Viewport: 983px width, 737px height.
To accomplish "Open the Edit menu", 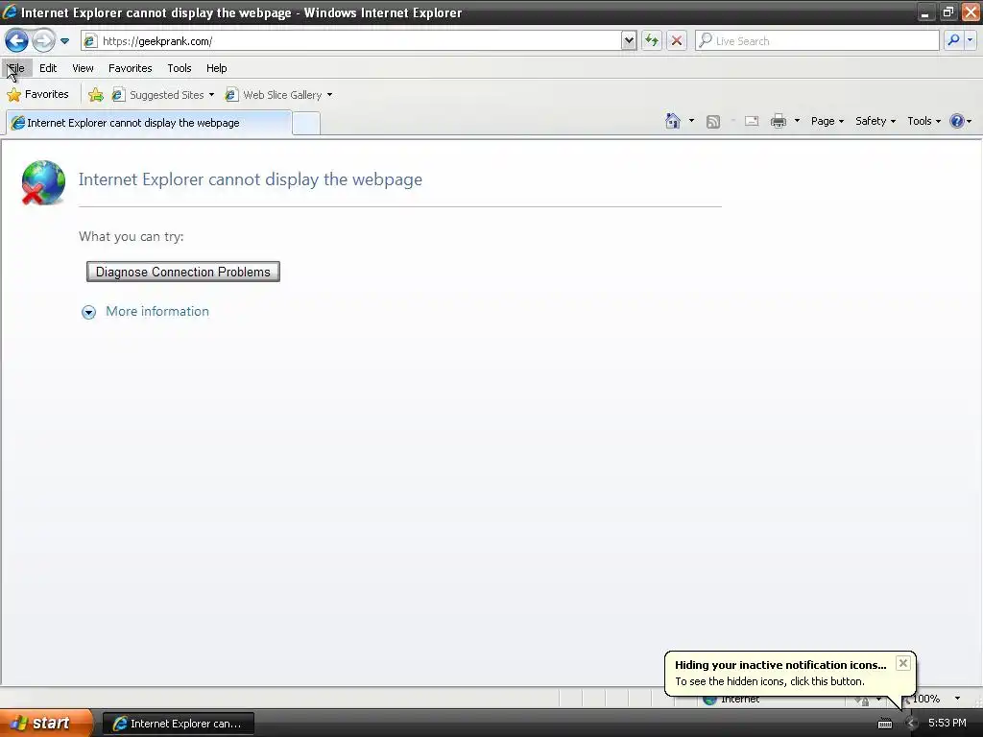I will point(48,68).
